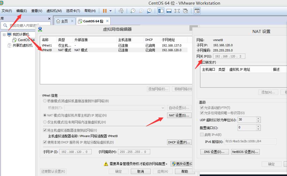Select the NAT 模式 radio button
The width and height of the screenshot is (287, 176).
click(45, 115)
